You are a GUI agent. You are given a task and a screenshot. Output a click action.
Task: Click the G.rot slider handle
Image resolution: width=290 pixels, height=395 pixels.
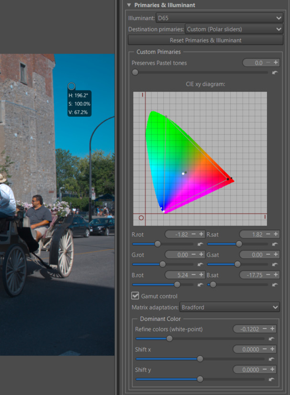coord(162,264)
